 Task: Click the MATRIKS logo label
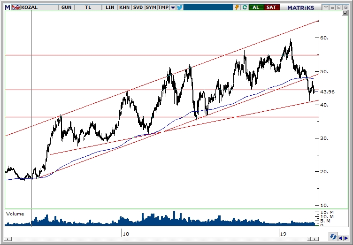tap(300, 8)
